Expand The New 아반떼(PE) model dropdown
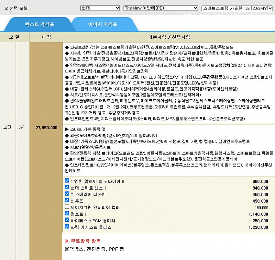The width and height of the screenshot is (275, 260). [160, 8]
